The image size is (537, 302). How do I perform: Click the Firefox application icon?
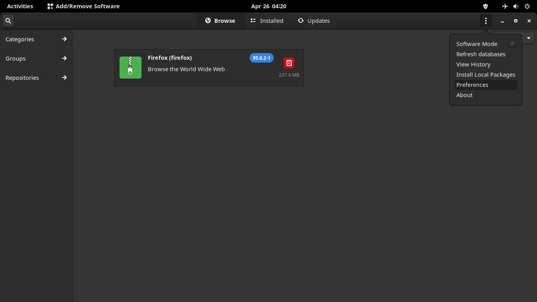[130, 67]
